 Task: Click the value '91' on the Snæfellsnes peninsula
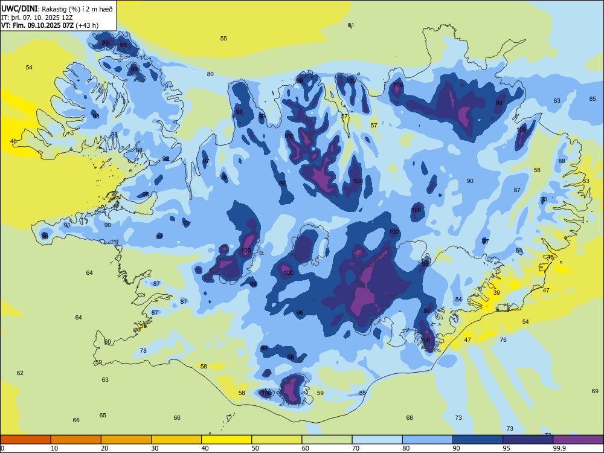(x=66, y=225)
